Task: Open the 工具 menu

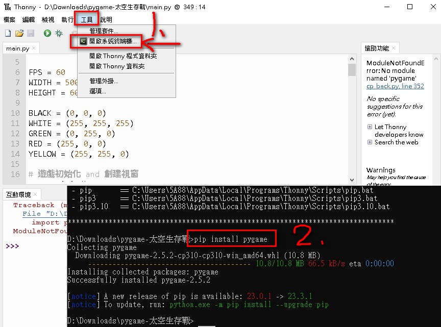Action: coord(87,19)
